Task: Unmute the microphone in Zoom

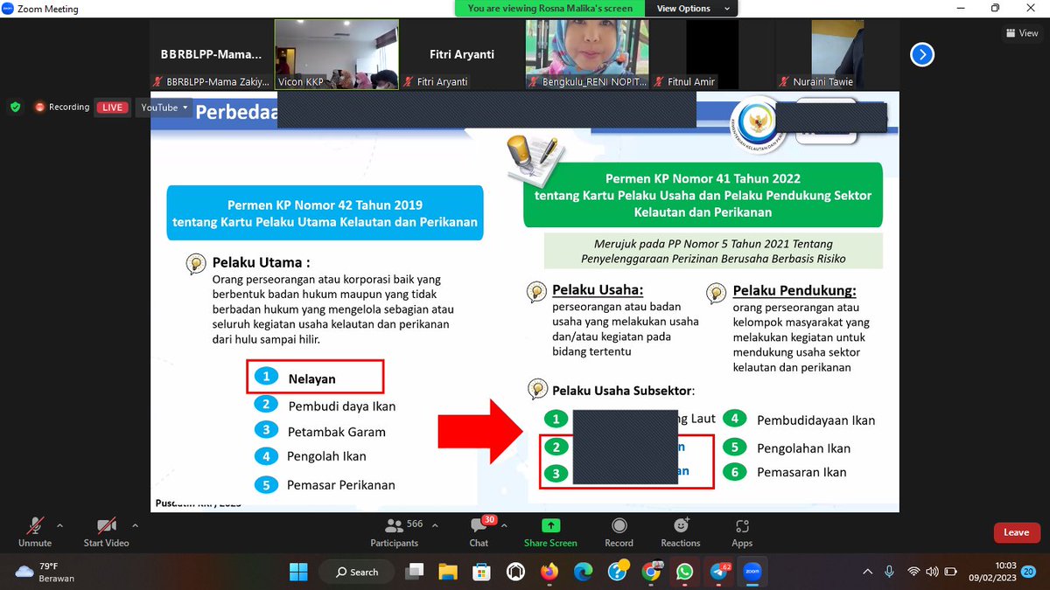Action: (x=35, y=531)
